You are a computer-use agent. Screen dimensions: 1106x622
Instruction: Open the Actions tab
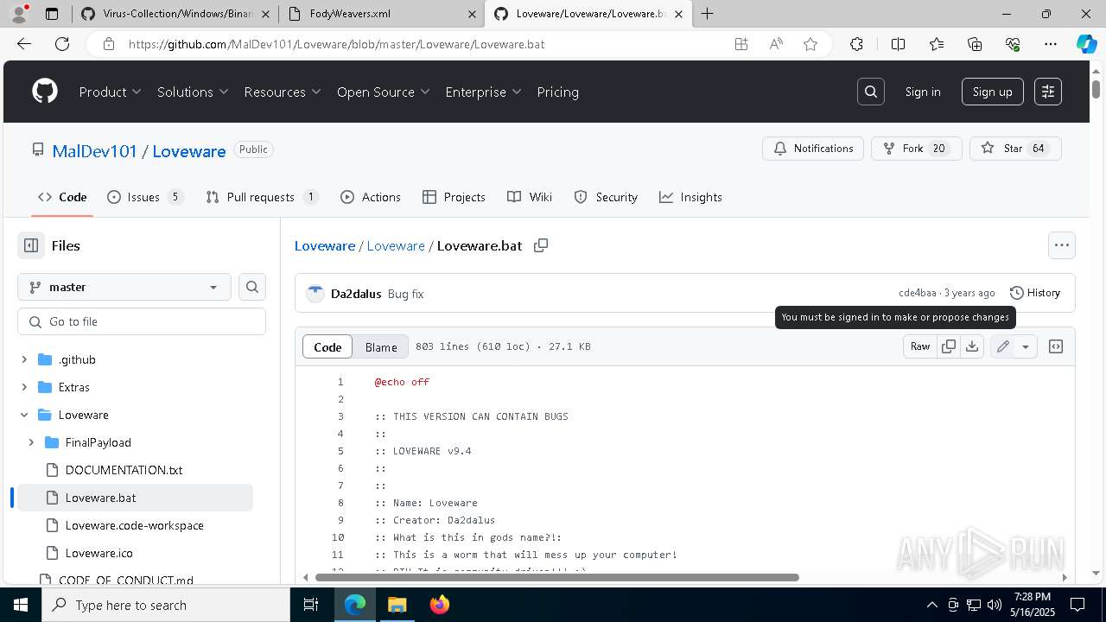tap(371, 197)
